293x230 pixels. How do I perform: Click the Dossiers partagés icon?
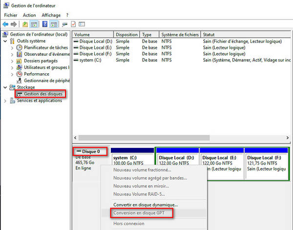tap(20, 61)
